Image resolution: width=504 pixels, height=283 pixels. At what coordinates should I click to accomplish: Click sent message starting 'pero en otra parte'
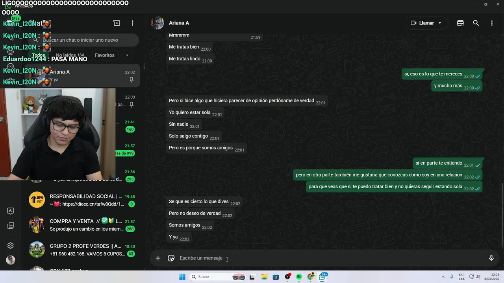[x=388, y=176]
